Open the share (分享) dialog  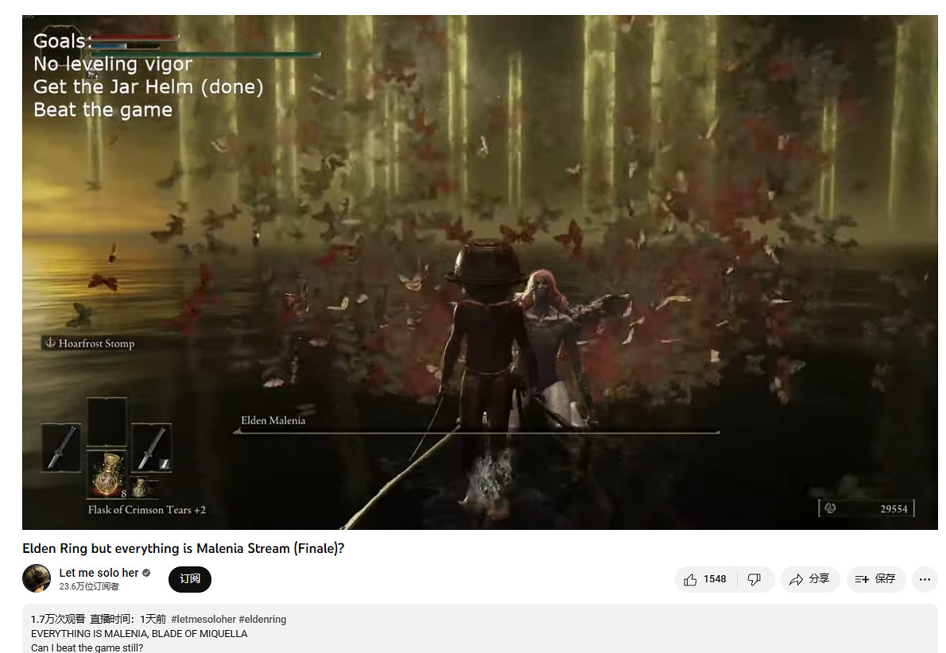point(808,579)
